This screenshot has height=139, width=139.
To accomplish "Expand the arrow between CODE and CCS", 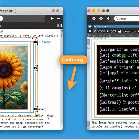I will (108, 31).
